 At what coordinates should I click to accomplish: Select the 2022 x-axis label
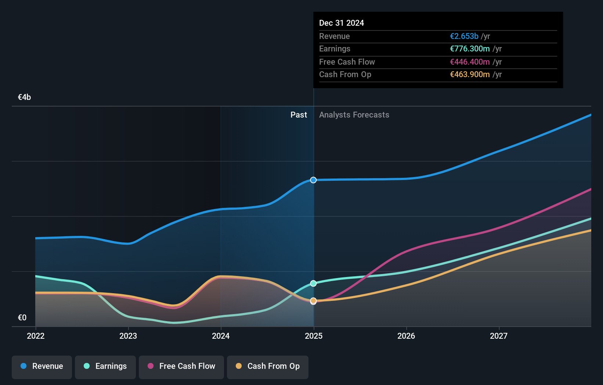pyautogui.click(x=36, y=336)
